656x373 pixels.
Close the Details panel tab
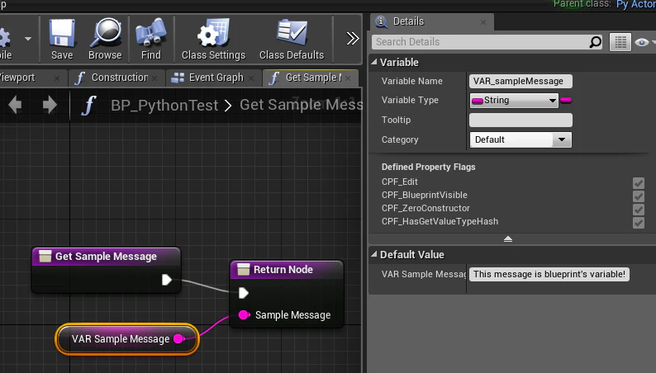[x=483, y=22]
